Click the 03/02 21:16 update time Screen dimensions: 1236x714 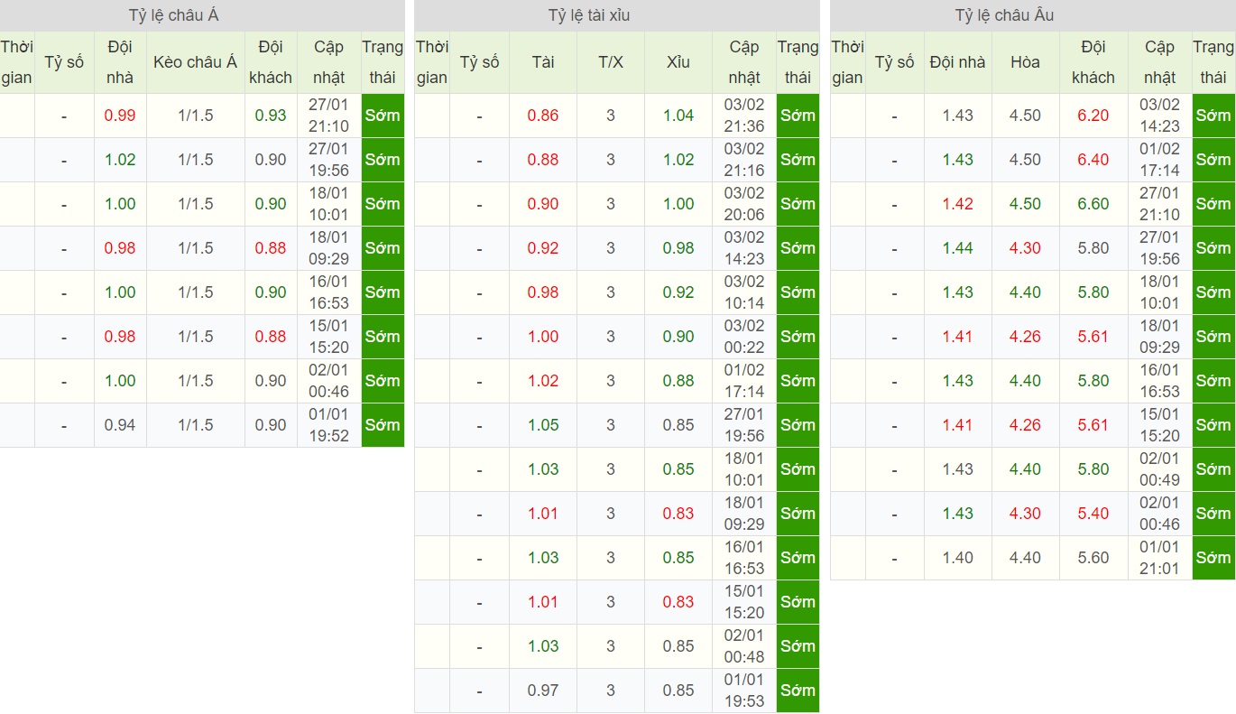click(x=744, y=160)
